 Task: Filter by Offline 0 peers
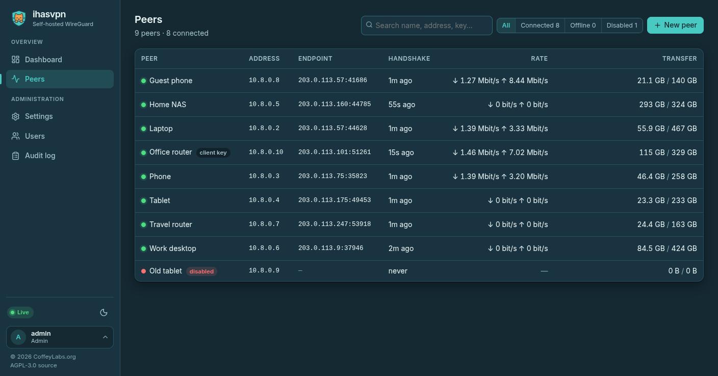point(583,26)
